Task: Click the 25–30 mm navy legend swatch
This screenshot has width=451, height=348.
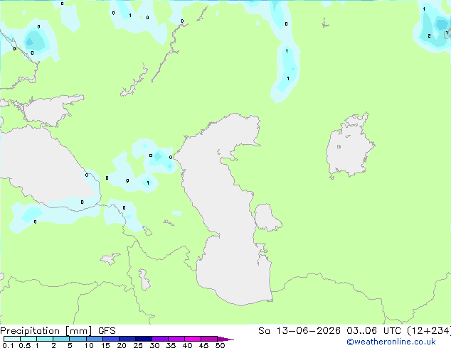Action: (x=143, y=339)
